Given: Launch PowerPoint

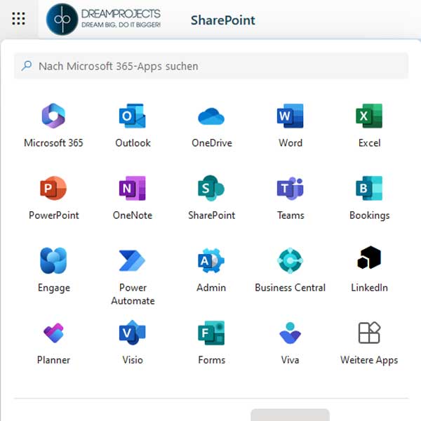Looking at the screenshot, I should pyautogui.click(x=53, y=198).
